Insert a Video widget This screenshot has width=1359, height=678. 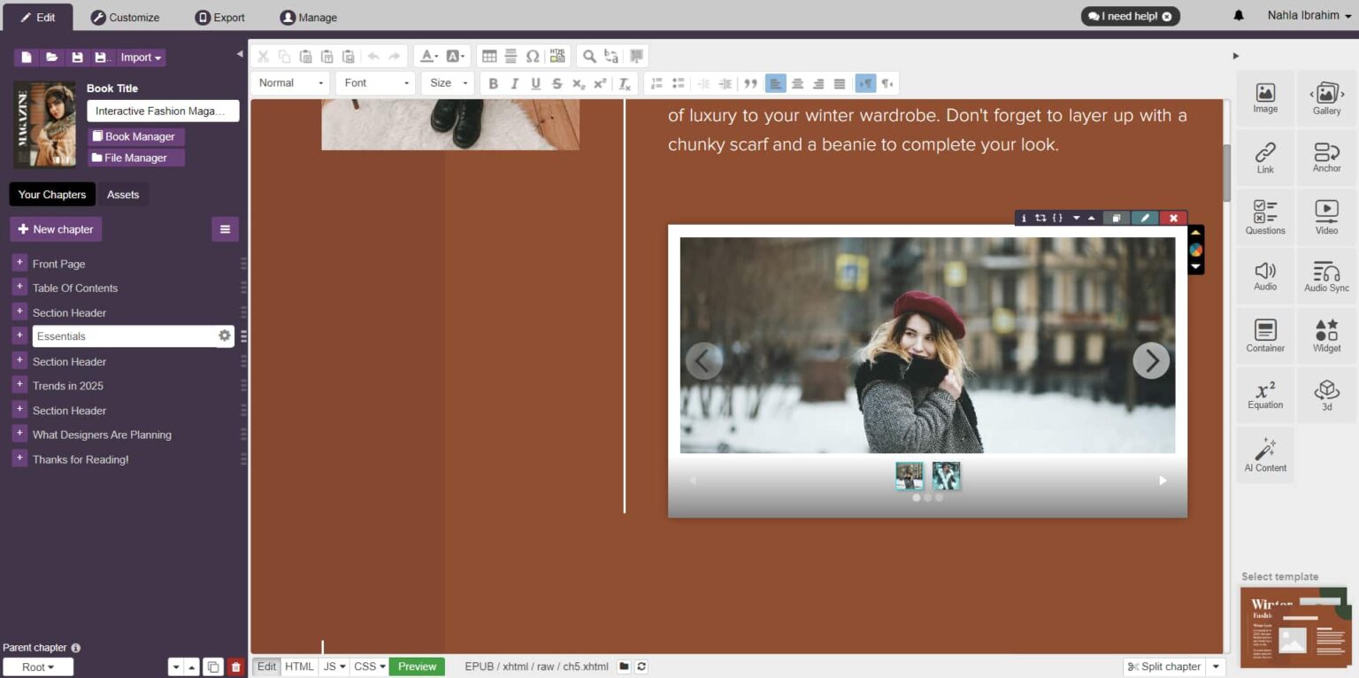click(1326, 216)
